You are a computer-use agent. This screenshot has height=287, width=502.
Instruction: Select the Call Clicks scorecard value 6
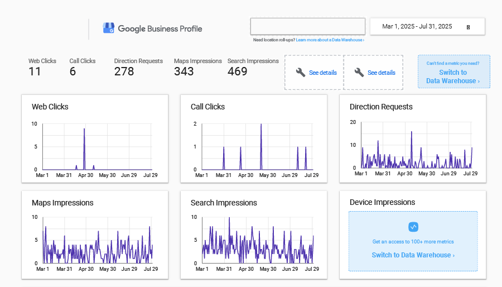pos(73,71)
